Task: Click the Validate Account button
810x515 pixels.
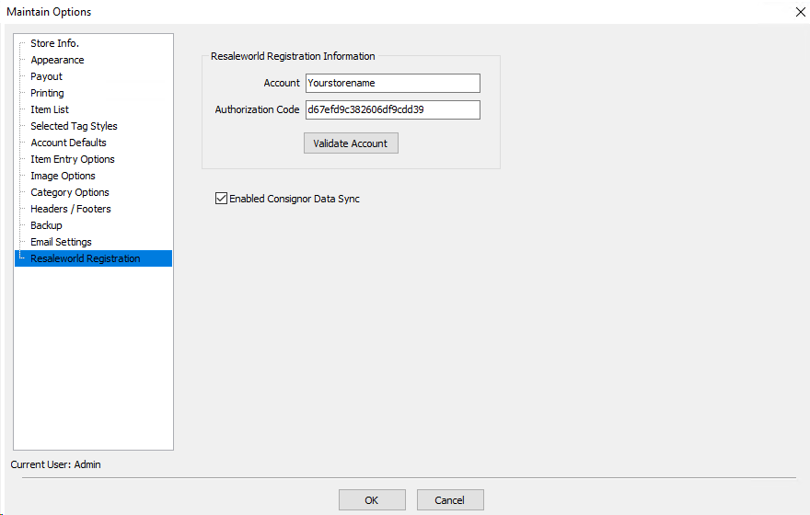Action: (351, 143)
